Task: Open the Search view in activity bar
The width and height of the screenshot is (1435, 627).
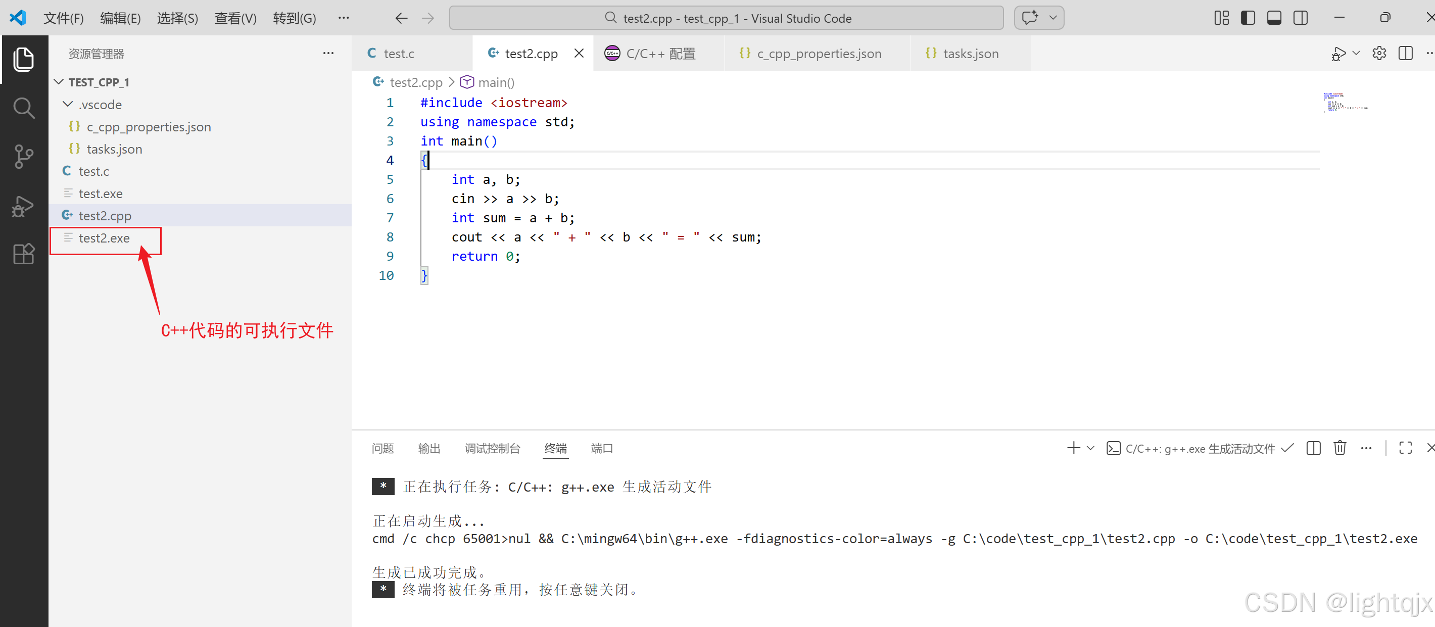Action: [x=23, y=108]
